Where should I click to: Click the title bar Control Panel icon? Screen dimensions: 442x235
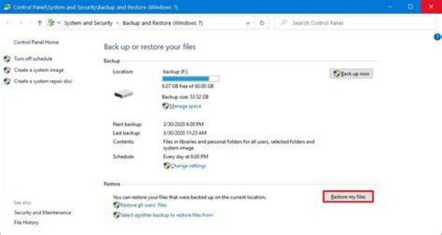(x=7, y=7)
